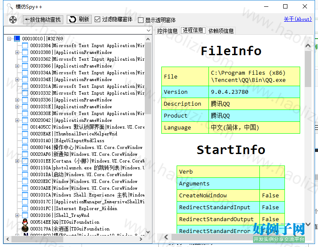Expand node 00010366 ApplicationFrameWindow
The width and height of the screenshot is (318, 247).
(x=17, y=66)
